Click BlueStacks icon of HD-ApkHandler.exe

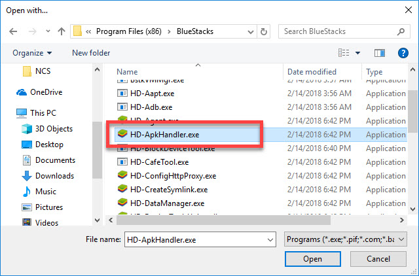point(122,133)
